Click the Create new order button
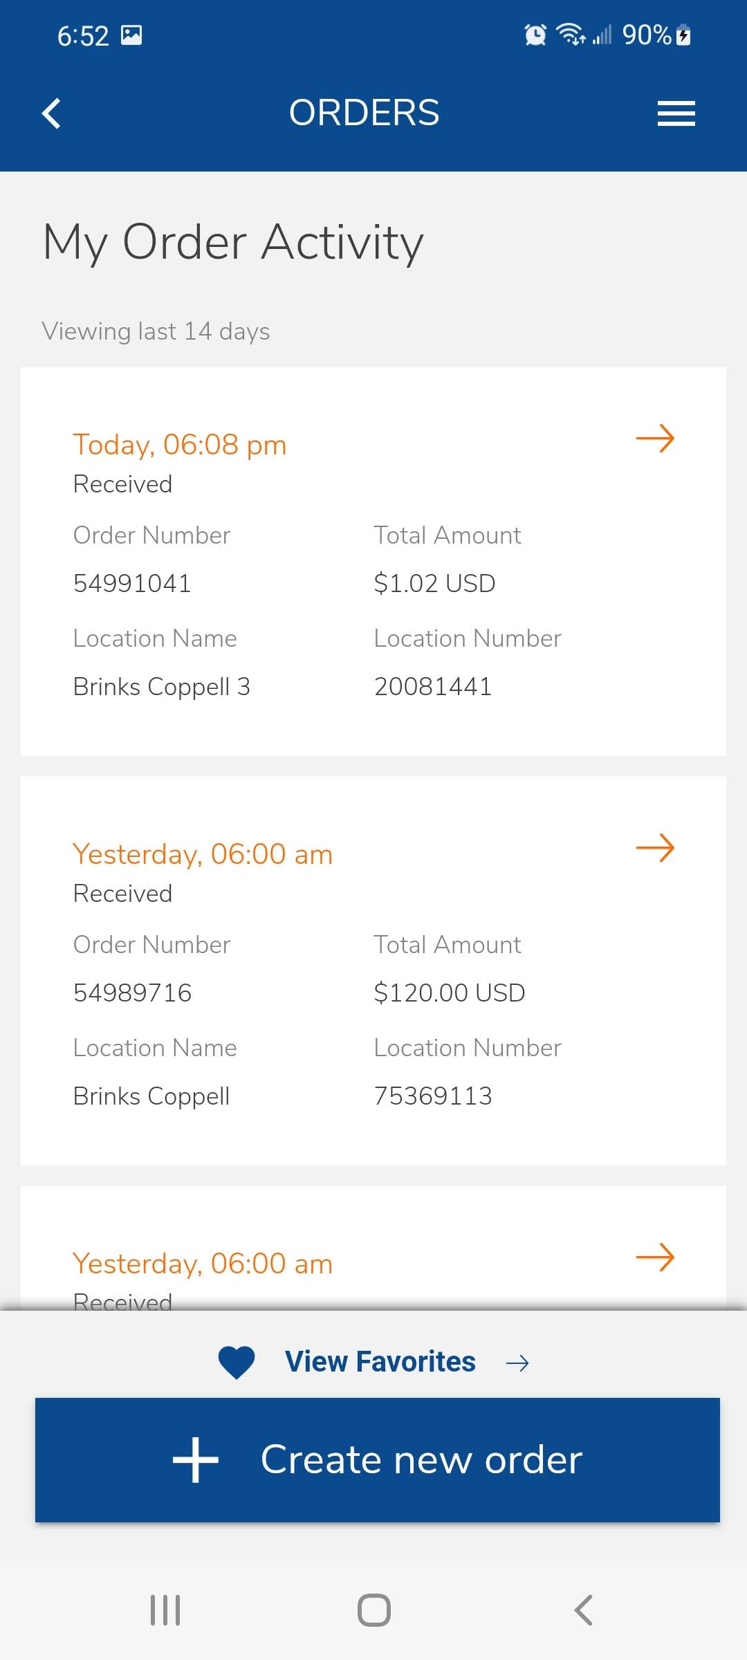 [x=378, y=1459]
